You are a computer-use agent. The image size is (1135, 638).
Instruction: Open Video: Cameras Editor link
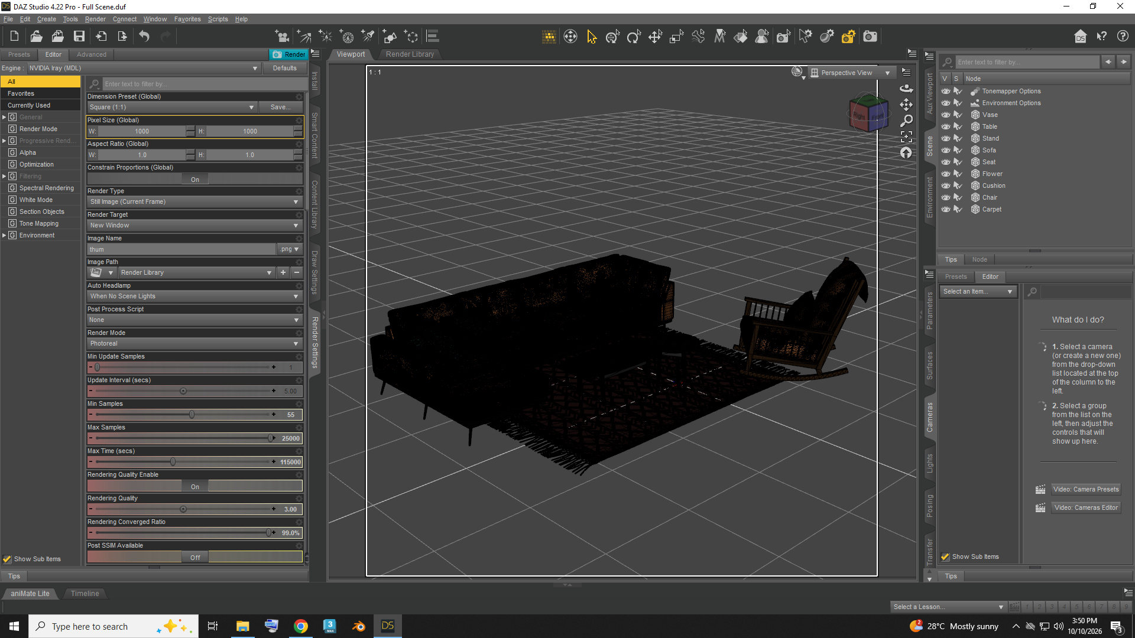tap(1086, 508)
